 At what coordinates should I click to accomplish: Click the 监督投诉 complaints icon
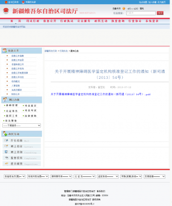coord(7,158)
